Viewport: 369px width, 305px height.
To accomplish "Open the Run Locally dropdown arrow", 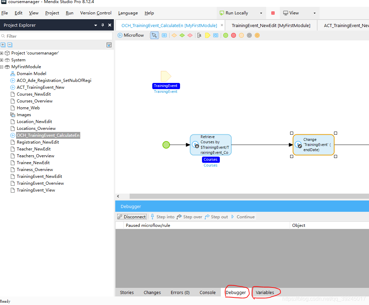I will pos(261,13).
